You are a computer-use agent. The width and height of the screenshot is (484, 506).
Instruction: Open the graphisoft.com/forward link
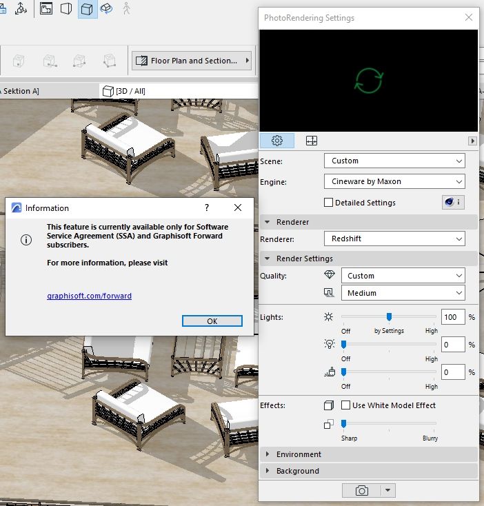[x=89, y=296]
